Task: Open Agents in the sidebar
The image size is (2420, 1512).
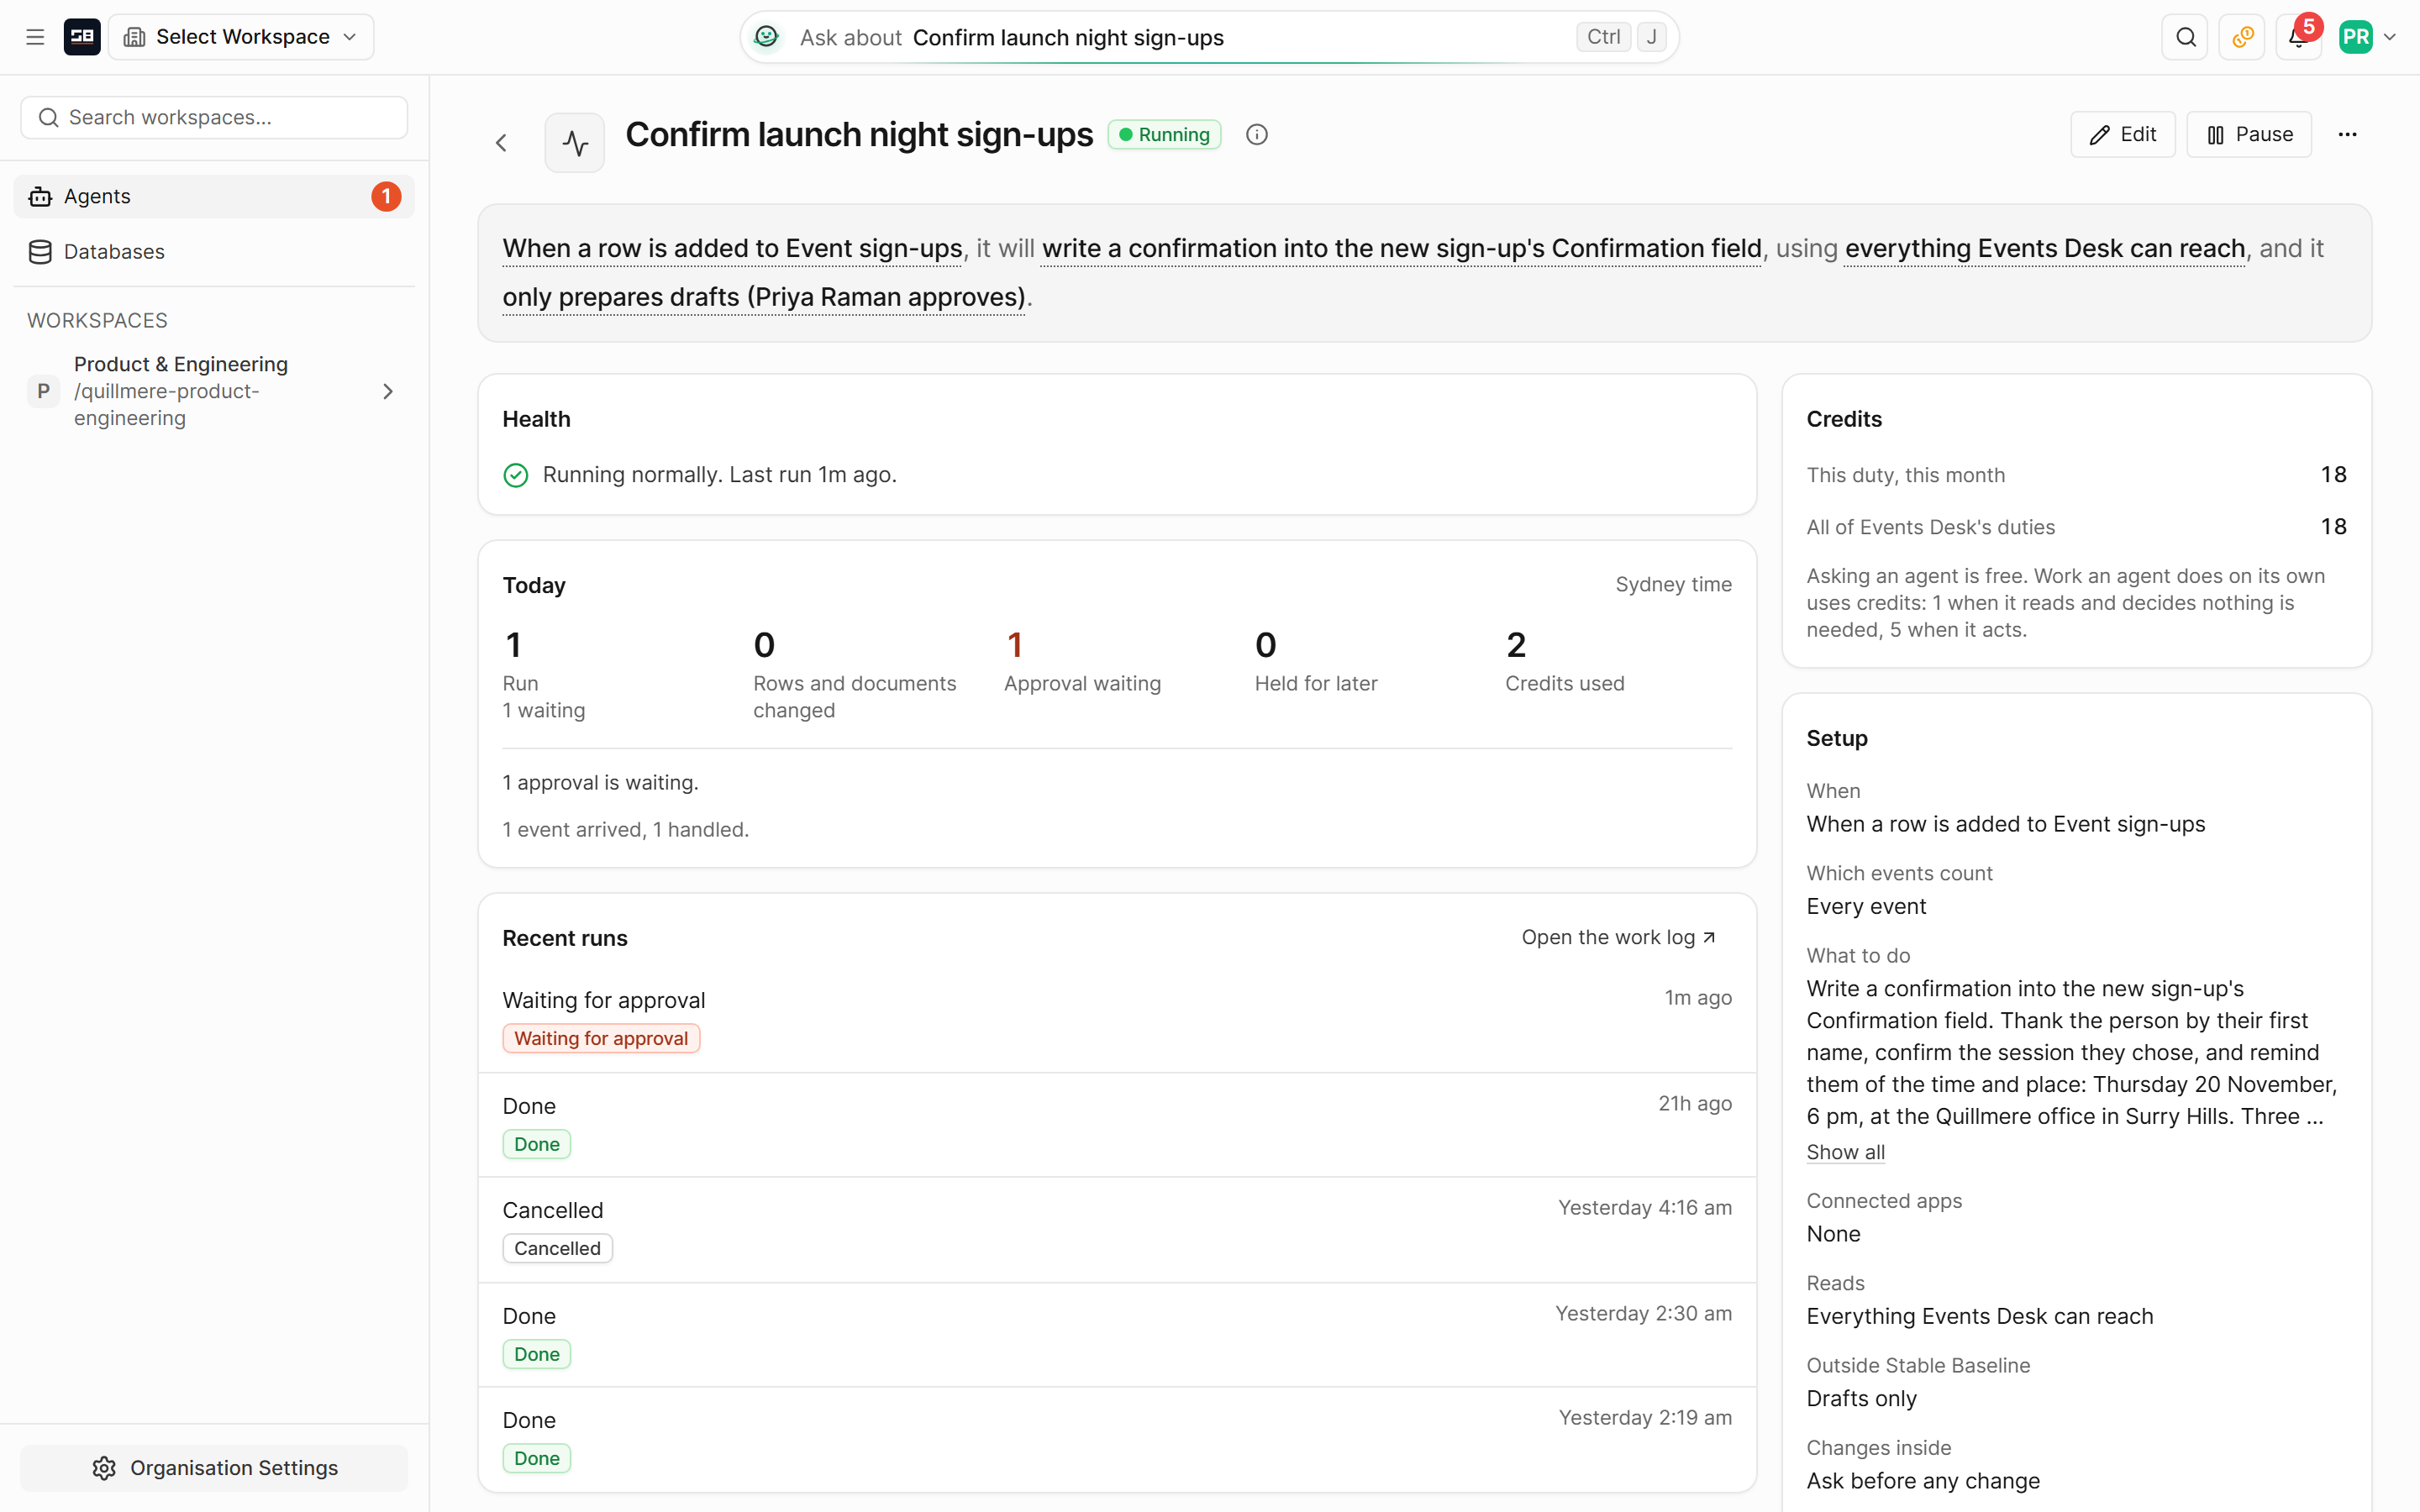Action: coord(214,196)
